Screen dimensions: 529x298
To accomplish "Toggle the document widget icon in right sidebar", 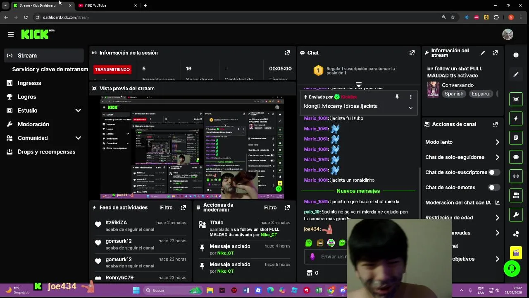I will (x=516, y=138).
